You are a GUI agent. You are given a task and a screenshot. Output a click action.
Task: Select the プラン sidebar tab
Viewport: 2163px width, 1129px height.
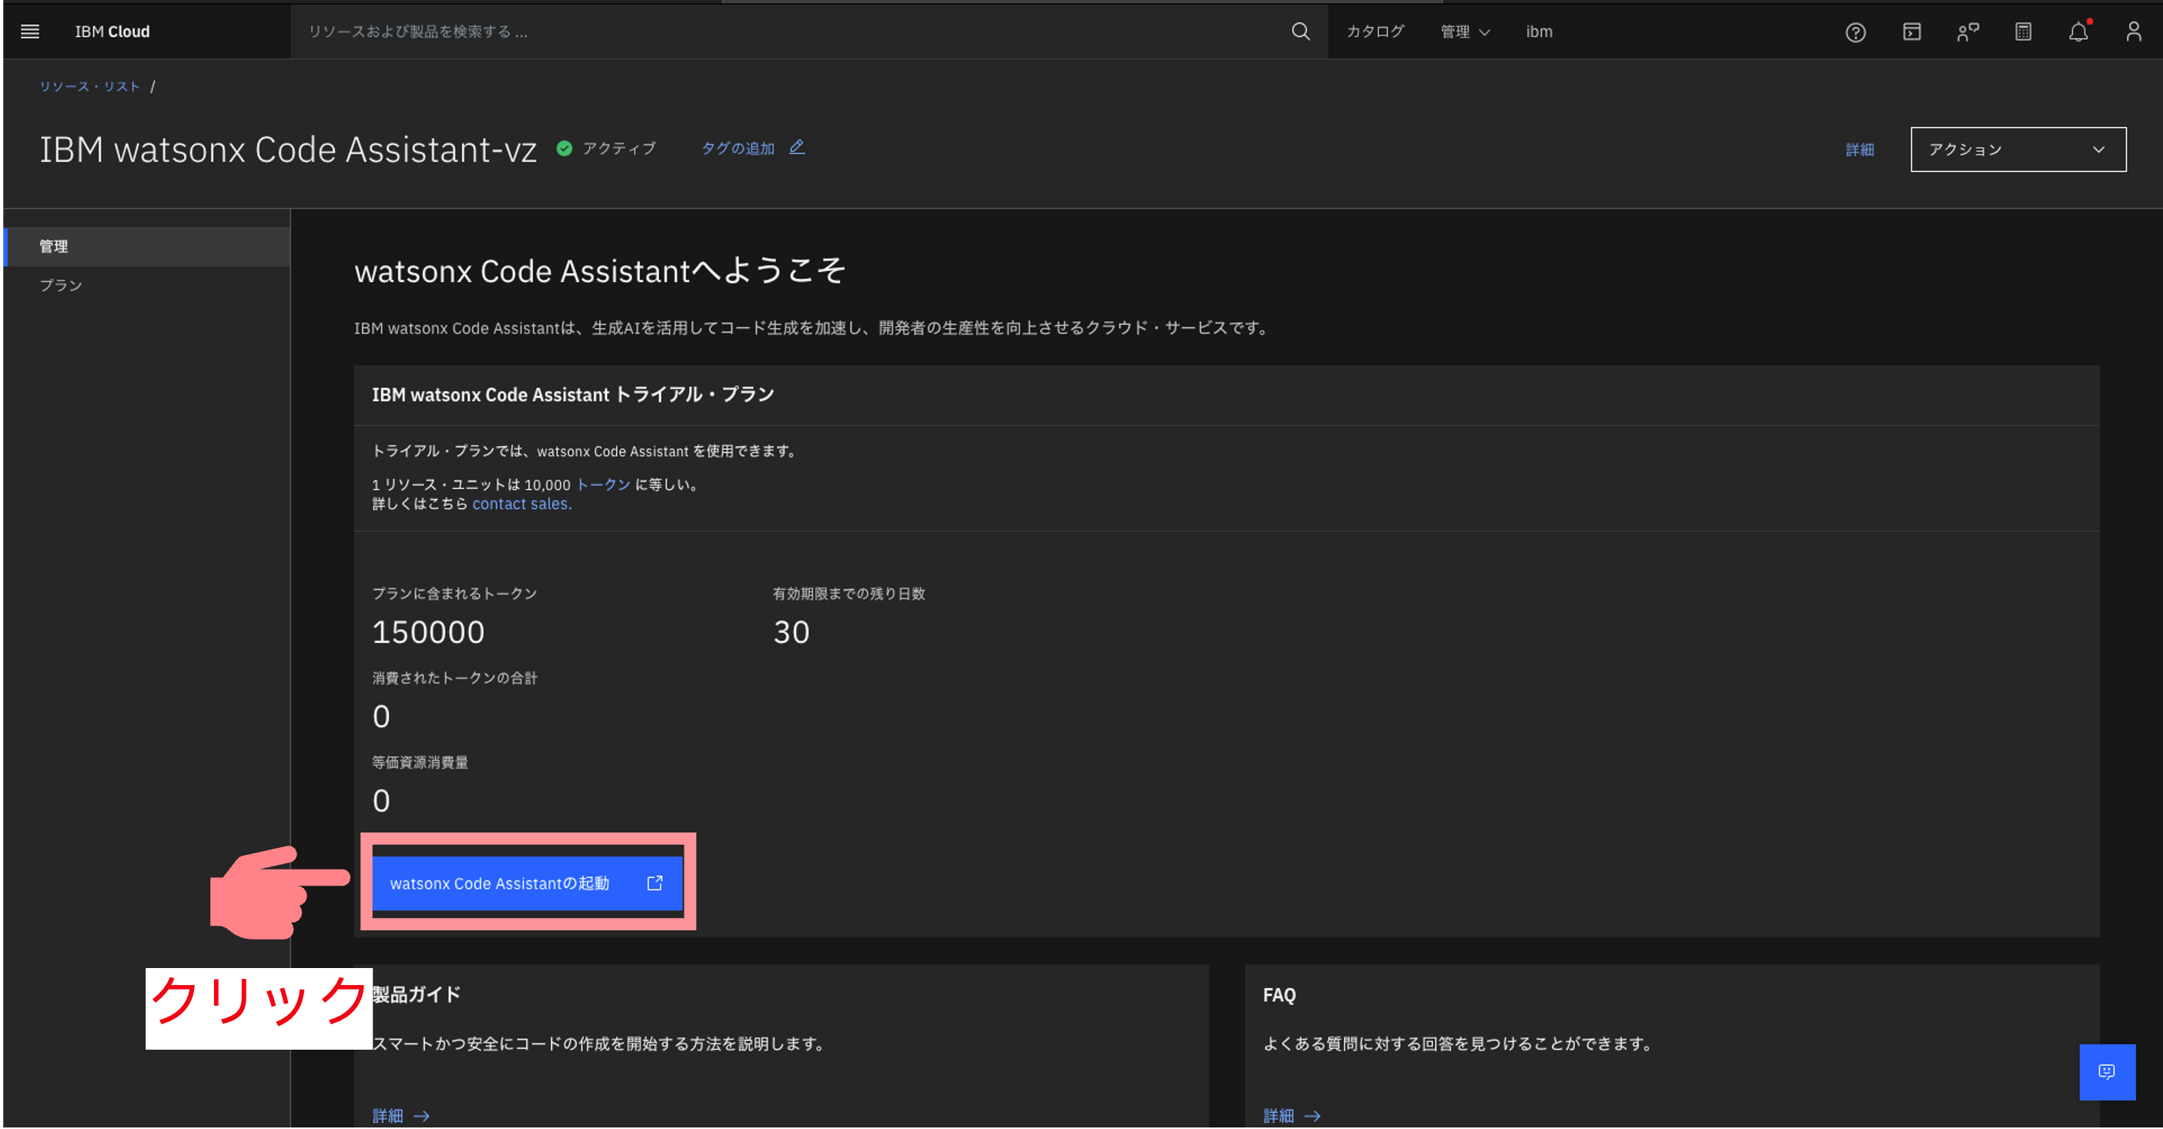[62, 286]
